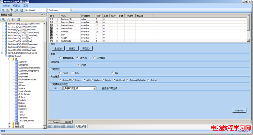The image size is (253, 135).
Task: Open the 业务接口层生成 BLL template dropdown
Action: 95,88
